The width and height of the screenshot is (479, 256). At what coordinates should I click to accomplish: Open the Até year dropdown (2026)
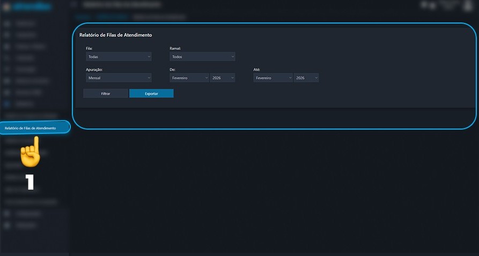(306, 78)
